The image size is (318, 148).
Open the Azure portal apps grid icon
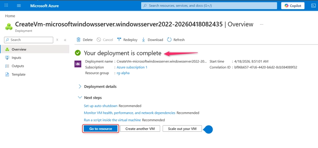(6, 6)
